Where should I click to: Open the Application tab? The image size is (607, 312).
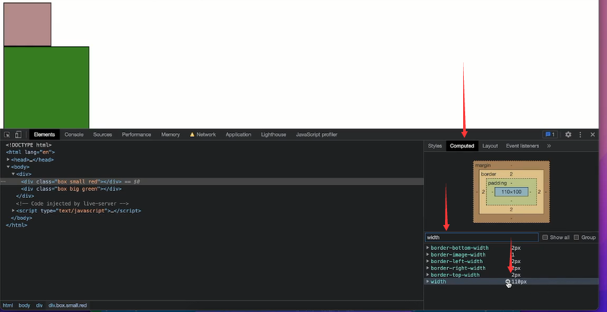click(x=238, y=135)
